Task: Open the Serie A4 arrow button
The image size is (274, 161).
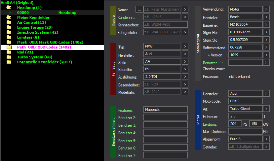Action: click(185, 61)
